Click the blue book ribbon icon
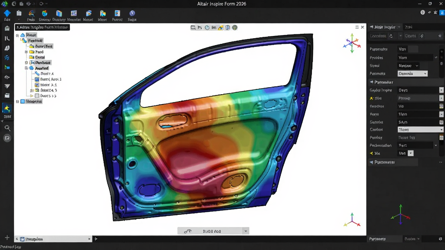Screen dimensions: 445x250 pyautogui.click(x=59, y=13)
